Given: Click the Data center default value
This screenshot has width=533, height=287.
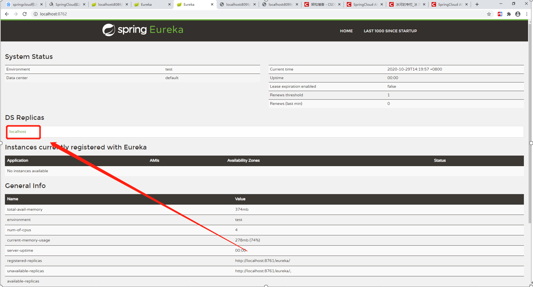Looking at the screenshot, I should coord(172,78).
